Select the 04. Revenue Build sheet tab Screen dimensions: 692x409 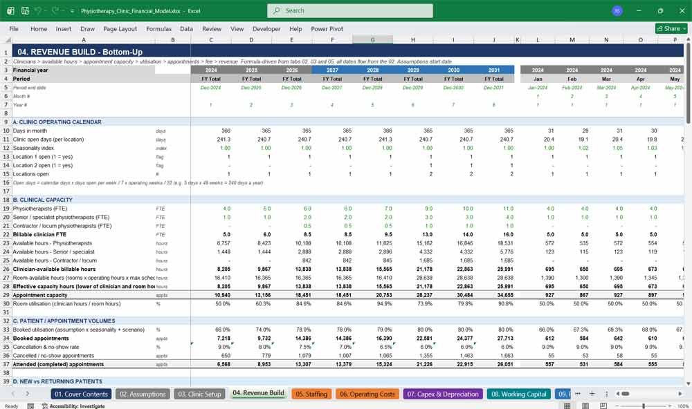pos(258,393)
